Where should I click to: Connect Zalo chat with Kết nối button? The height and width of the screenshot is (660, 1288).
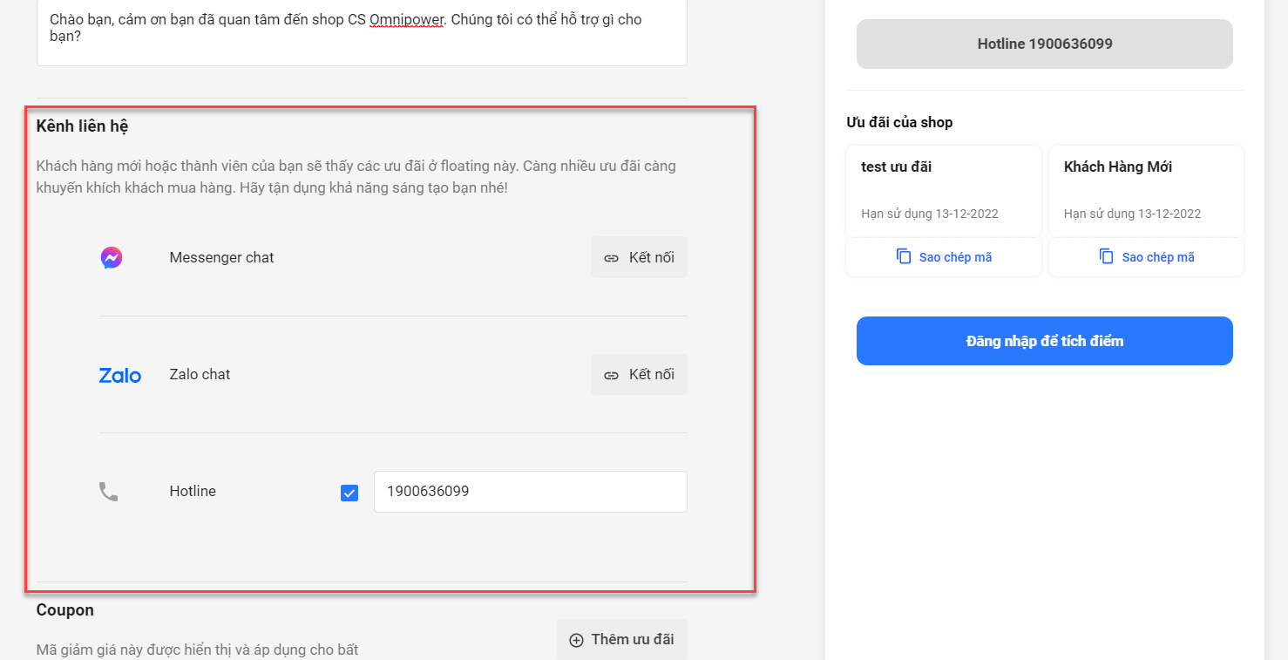pyautogui.click(x=639, y=374)
